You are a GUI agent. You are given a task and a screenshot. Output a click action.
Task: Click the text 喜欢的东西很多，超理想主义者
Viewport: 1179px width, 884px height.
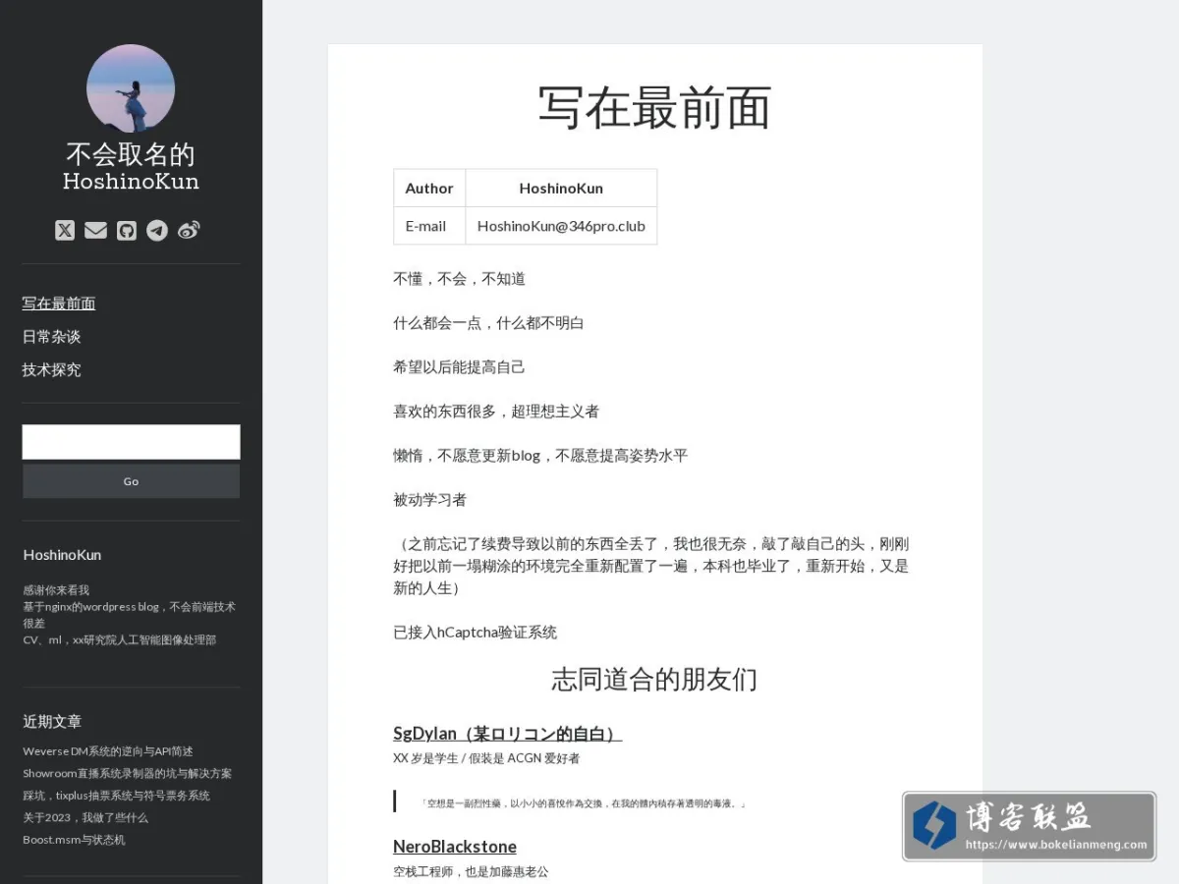point(496,412)
